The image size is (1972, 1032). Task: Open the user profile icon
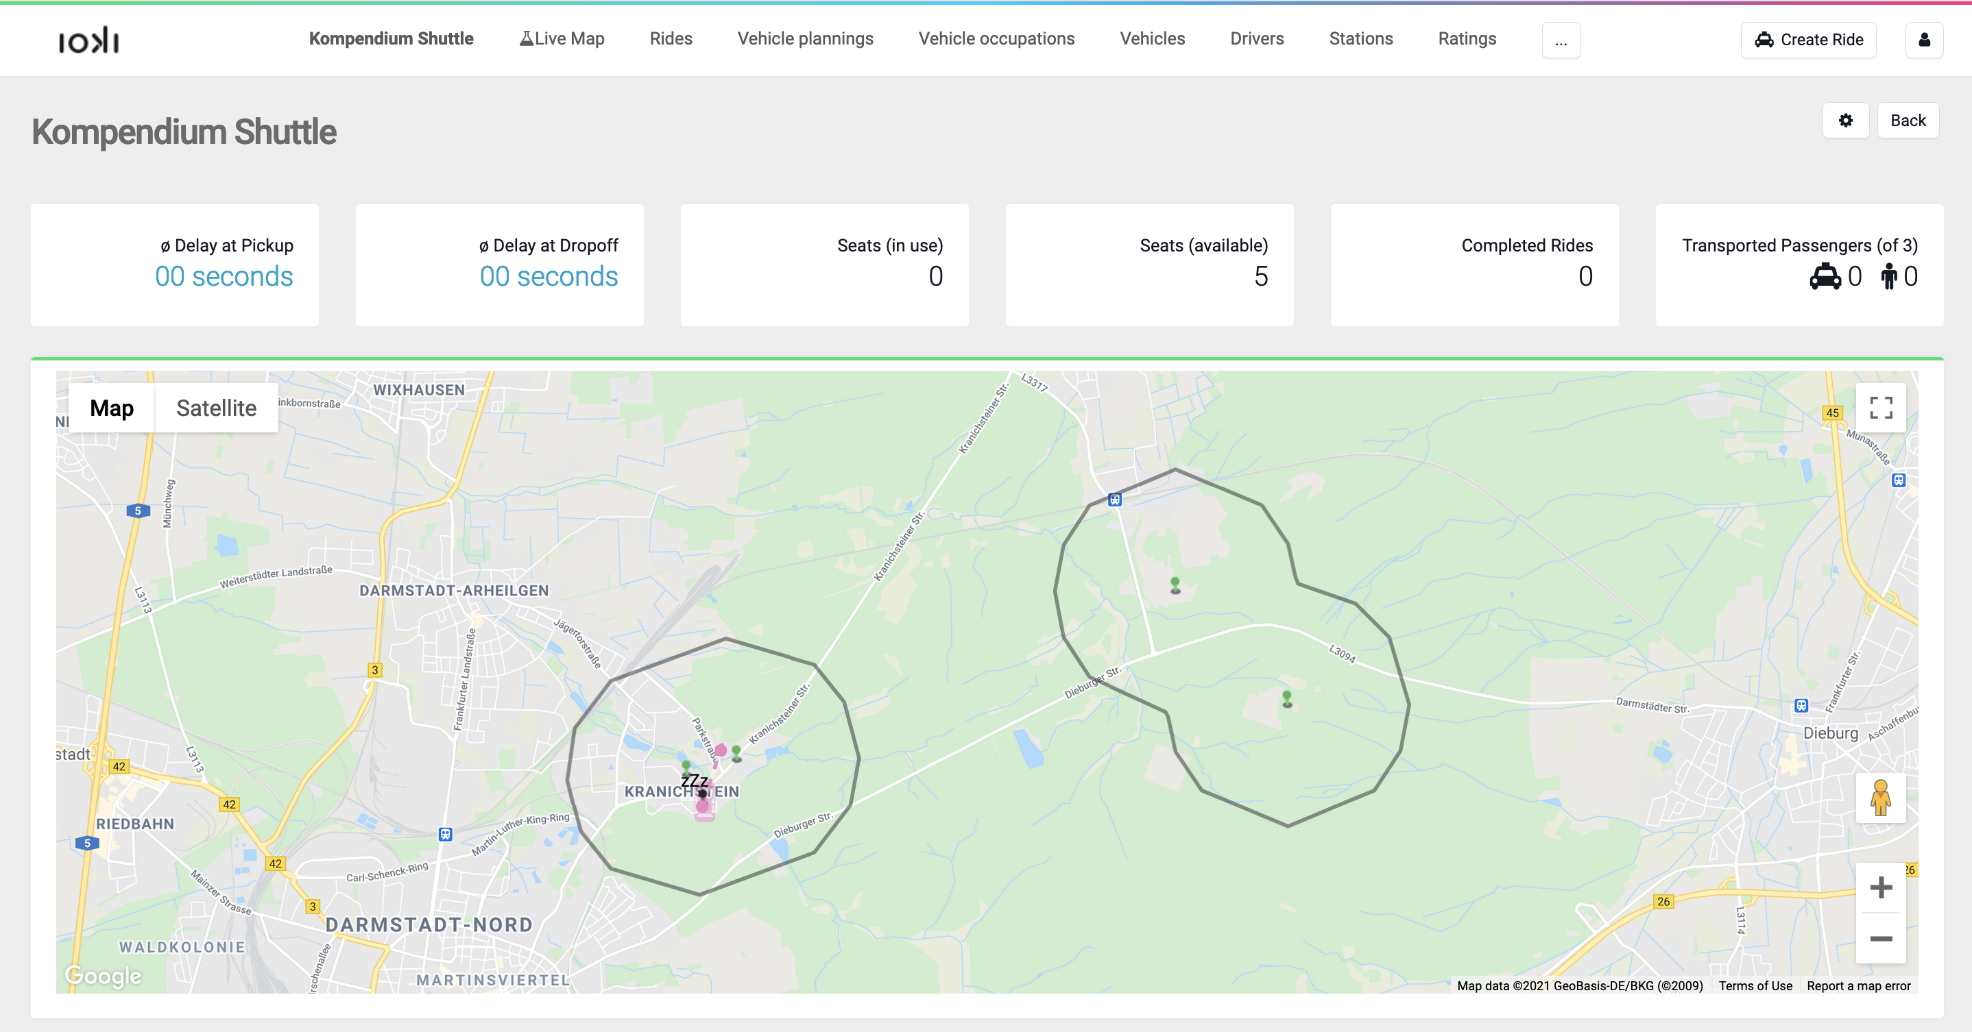coord(1924,40)
